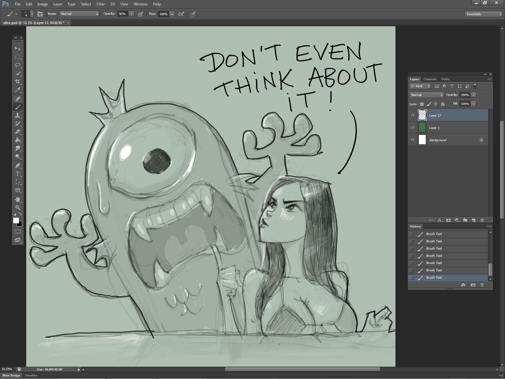Select the last Brush Tool history state

pos(434,278)
